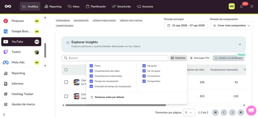Uncheck Tiempo de visualización column

(91, 81)
